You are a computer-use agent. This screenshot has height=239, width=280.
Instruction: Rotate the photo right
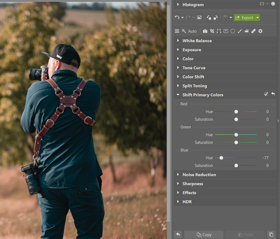point(216,18)
